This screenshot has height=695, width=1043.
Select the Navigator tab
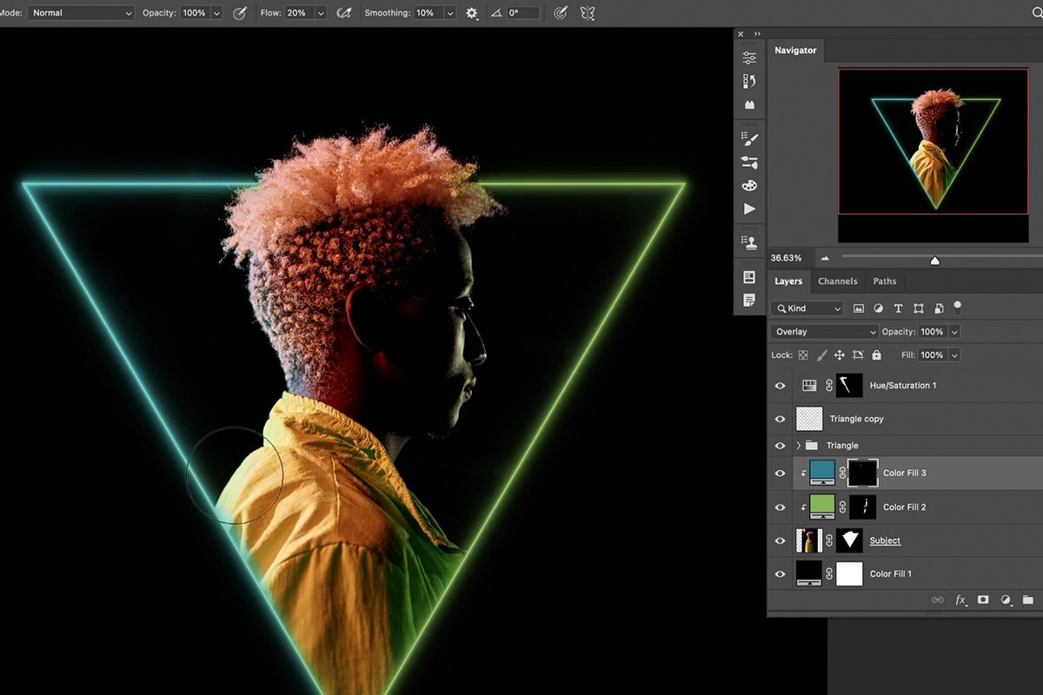coord(795,50)
